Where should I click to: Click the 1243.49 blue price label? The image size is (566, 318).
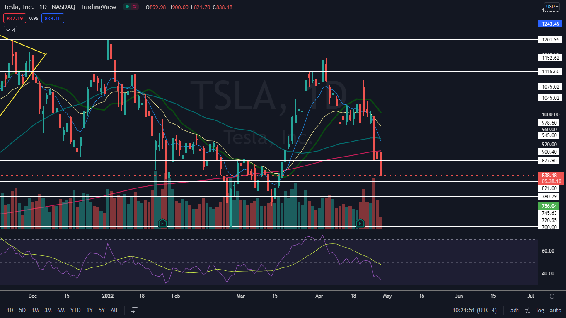(x=549, y=24)
